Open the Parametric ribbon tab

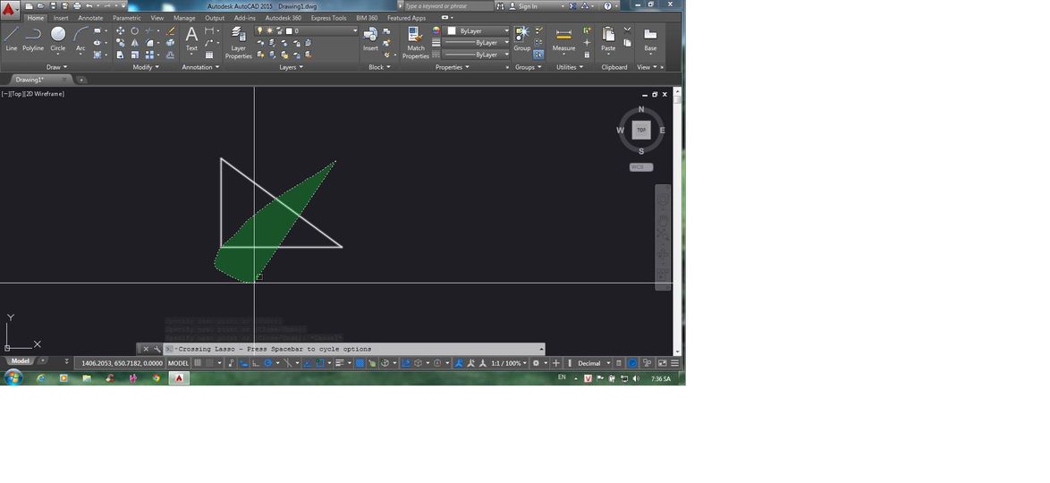click(127, 18)
